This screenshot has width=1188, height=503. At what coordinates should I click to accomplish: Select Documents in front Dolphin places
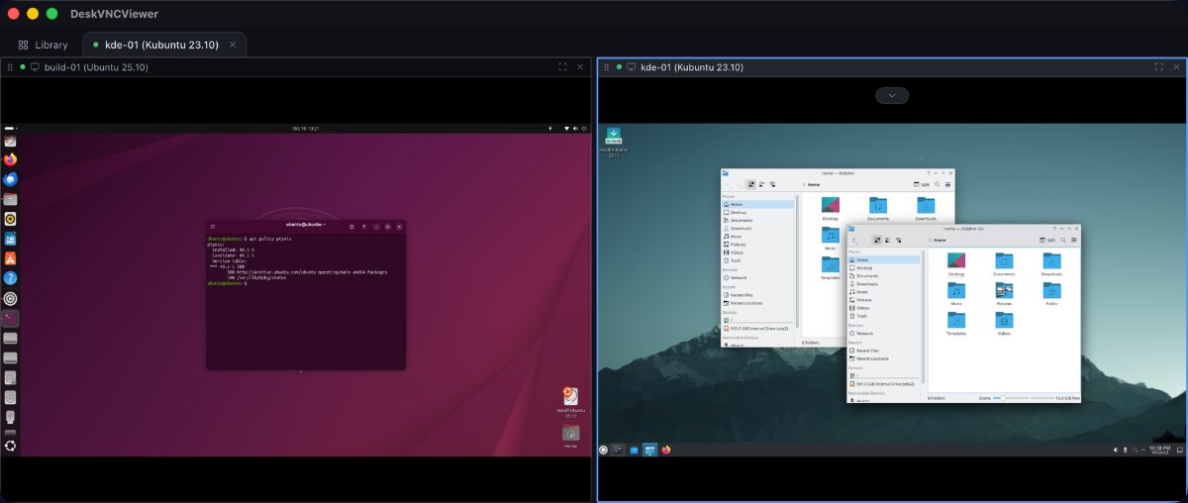point(883,275)
